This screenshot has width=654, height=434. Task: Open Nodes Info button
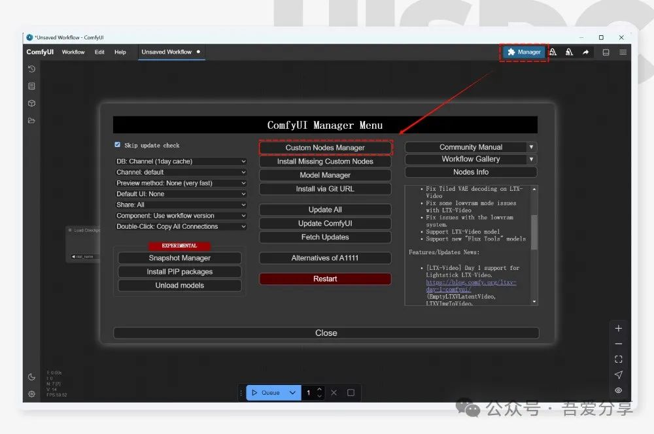click(471, 172)
